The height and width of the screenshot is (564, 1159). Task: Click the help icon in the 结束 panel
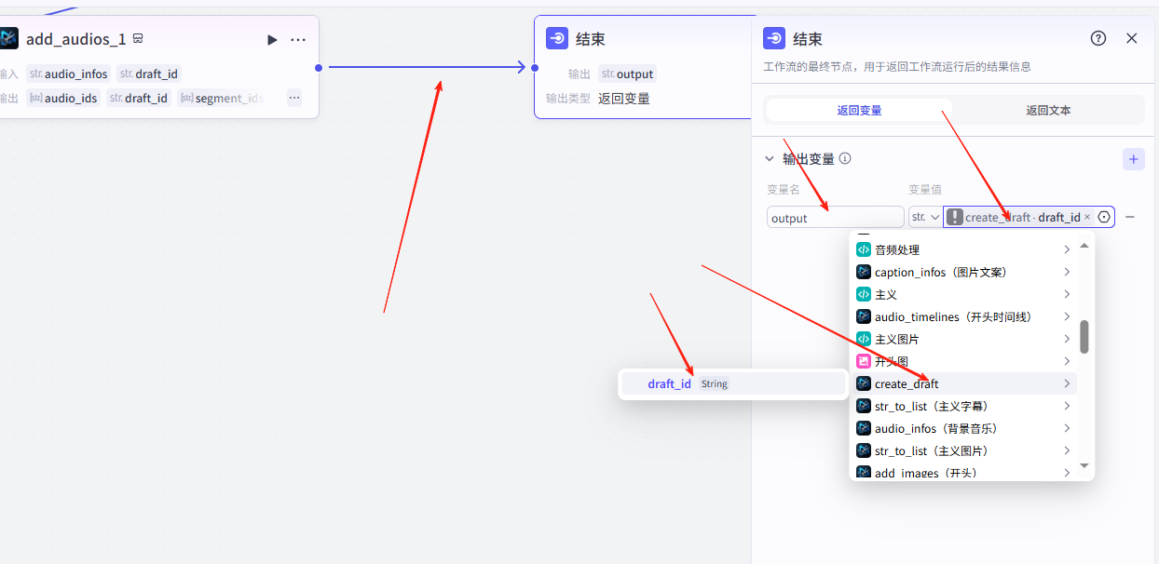pos(1098,38)
